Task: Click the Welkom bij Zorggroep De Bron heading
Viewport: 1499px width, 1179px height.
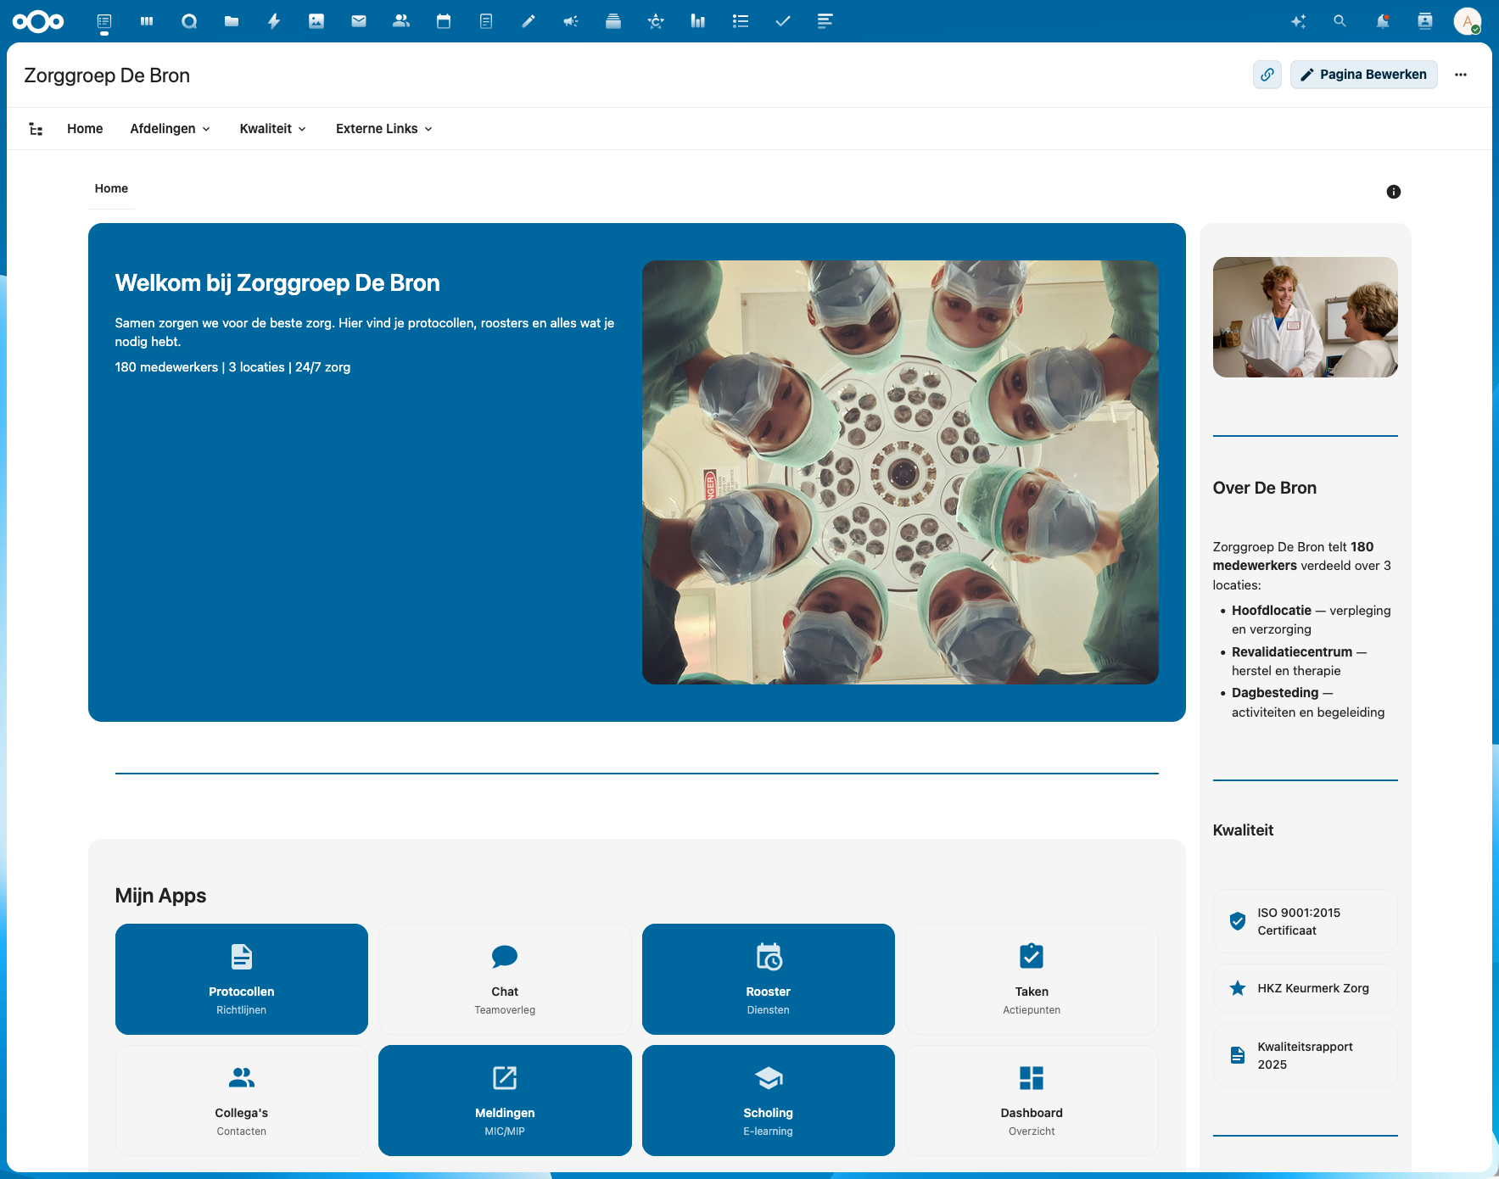Action: (277, 282)
